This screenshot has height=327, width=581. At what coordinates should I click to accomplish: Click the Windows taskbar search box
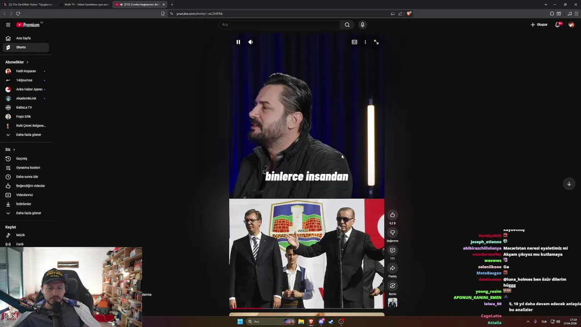tap(271, 322)
